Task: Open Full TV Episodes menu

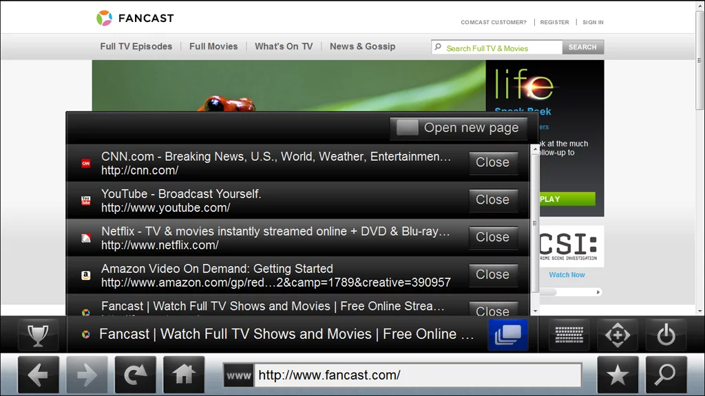Action: coord(136,46)
